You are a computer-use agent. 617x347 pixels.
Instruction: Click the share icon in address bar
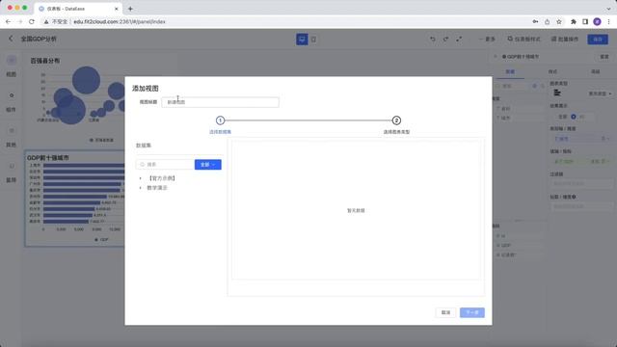pyautogui.click(x=547, y=21)
